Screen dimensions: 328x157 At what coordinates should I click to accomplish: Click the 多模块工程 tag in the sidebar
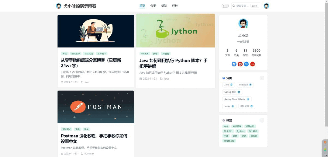(229, 141)
